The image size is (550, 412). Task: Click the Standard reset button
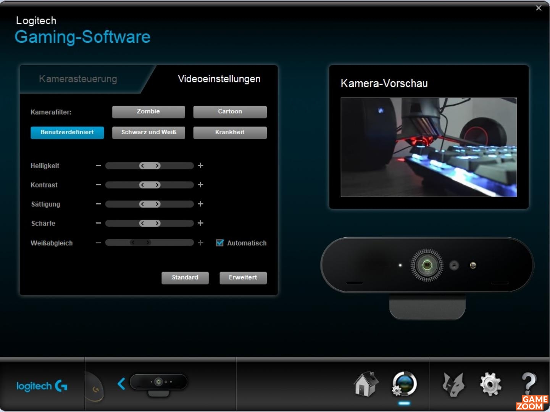pos(185,278)
